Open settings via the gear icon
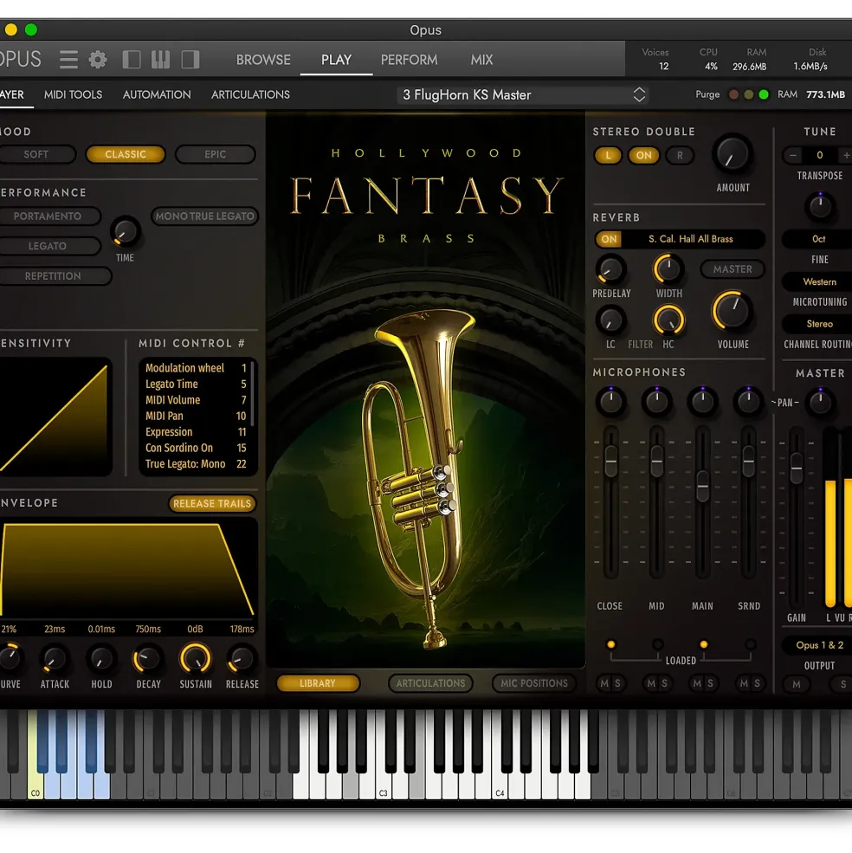 tap(98, 59)
